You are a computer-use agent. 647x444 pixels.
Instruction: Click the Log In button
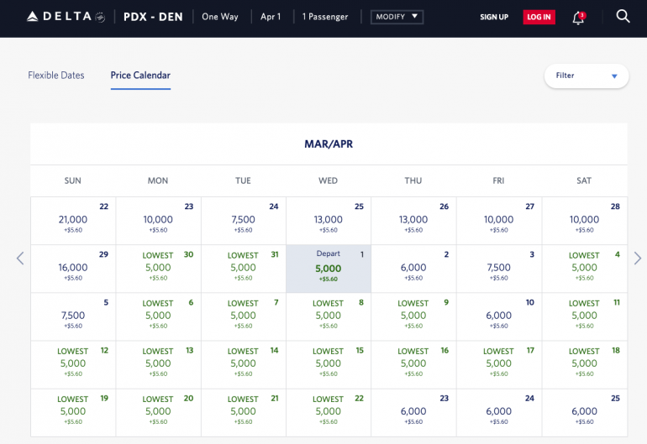[539, 17]
